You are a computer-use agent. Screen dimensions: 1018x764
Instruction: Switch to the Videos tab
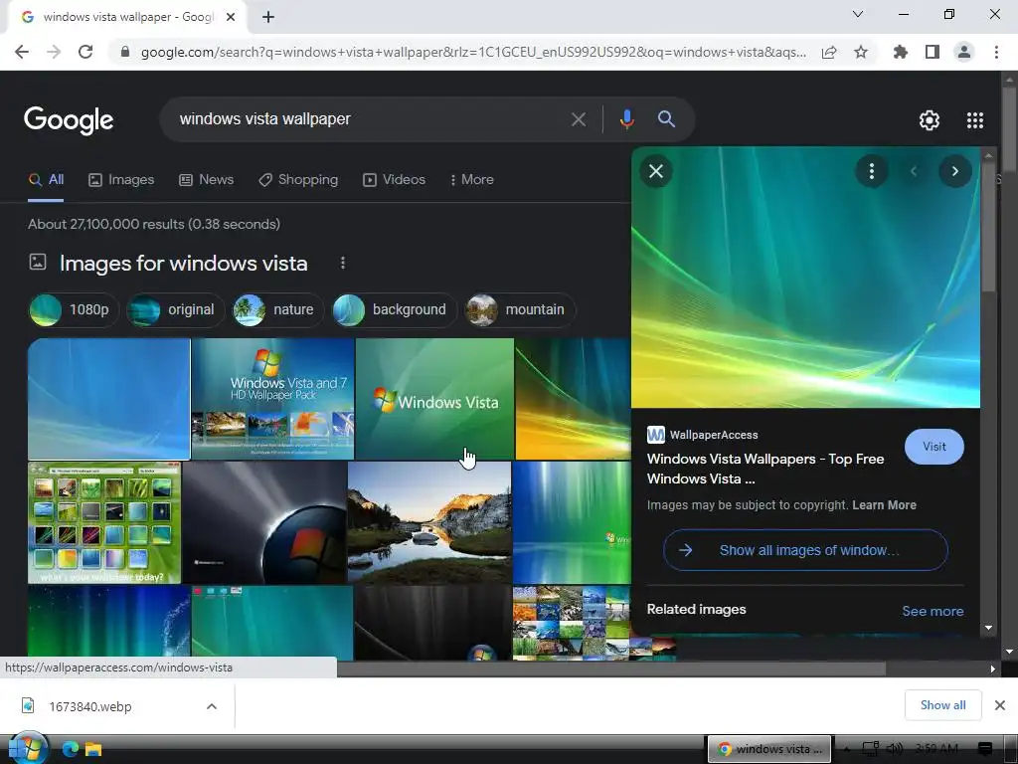[394, 180]
